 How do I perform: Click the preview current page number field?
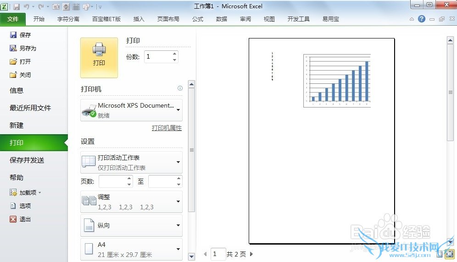tap(217, 254)
